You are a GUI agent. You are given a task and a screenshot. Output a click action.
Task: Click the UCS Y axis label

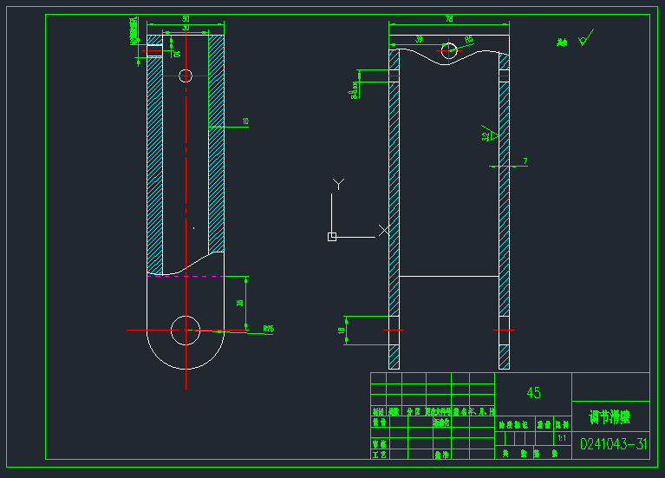point(338,184)
